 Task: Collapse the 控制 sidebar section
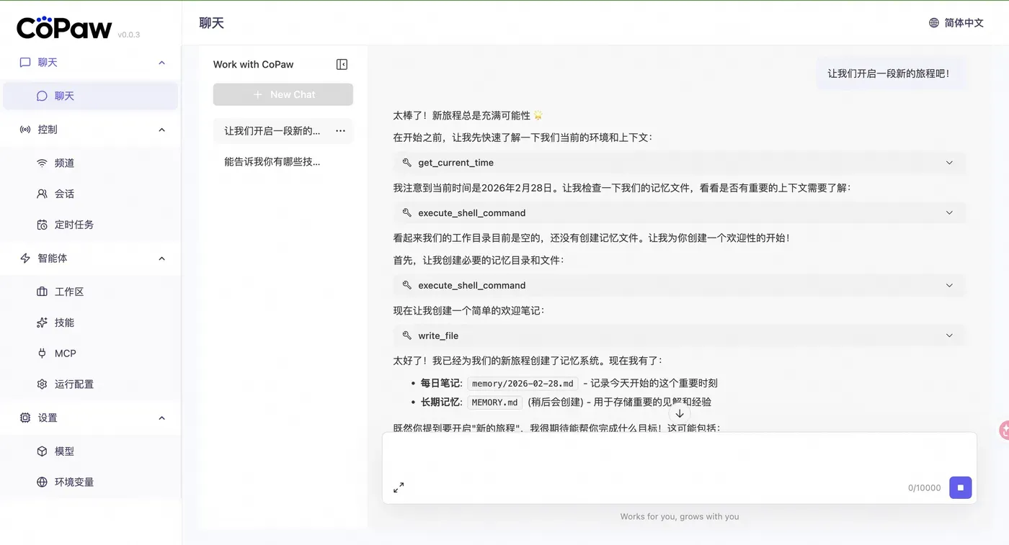(161, 130)
